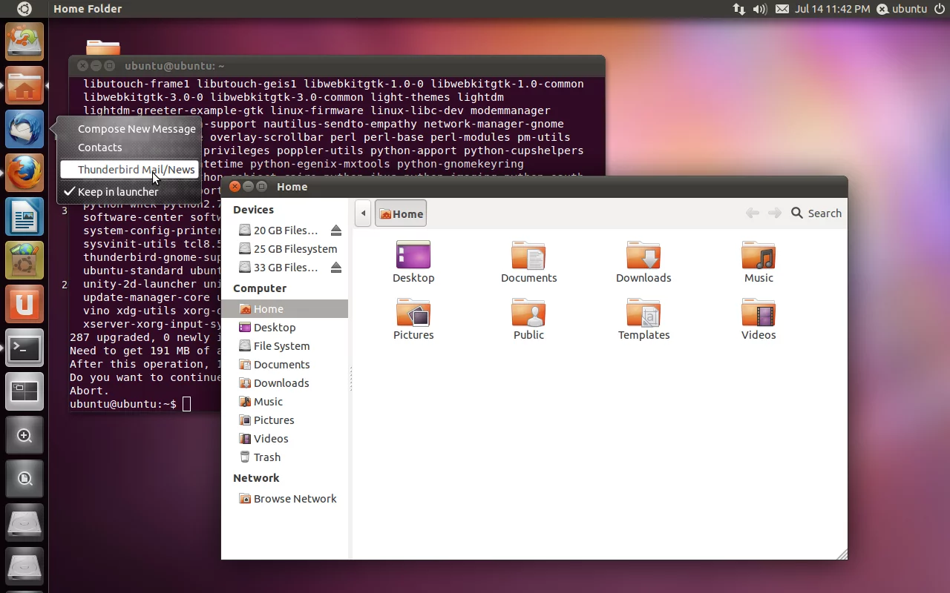950x593 pixels.
Task: Toggle Keep in launcher for Thunderbird
Action: (x=115, y=191)
